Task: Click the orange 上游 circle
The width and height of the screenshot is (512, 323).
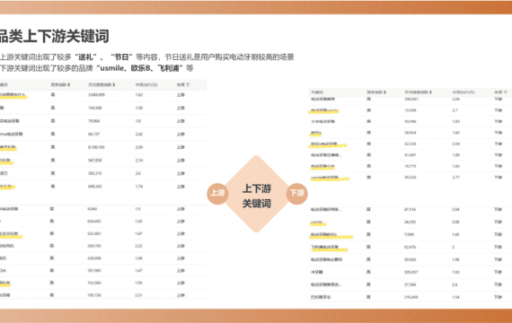Action: [x=217, y=193]
